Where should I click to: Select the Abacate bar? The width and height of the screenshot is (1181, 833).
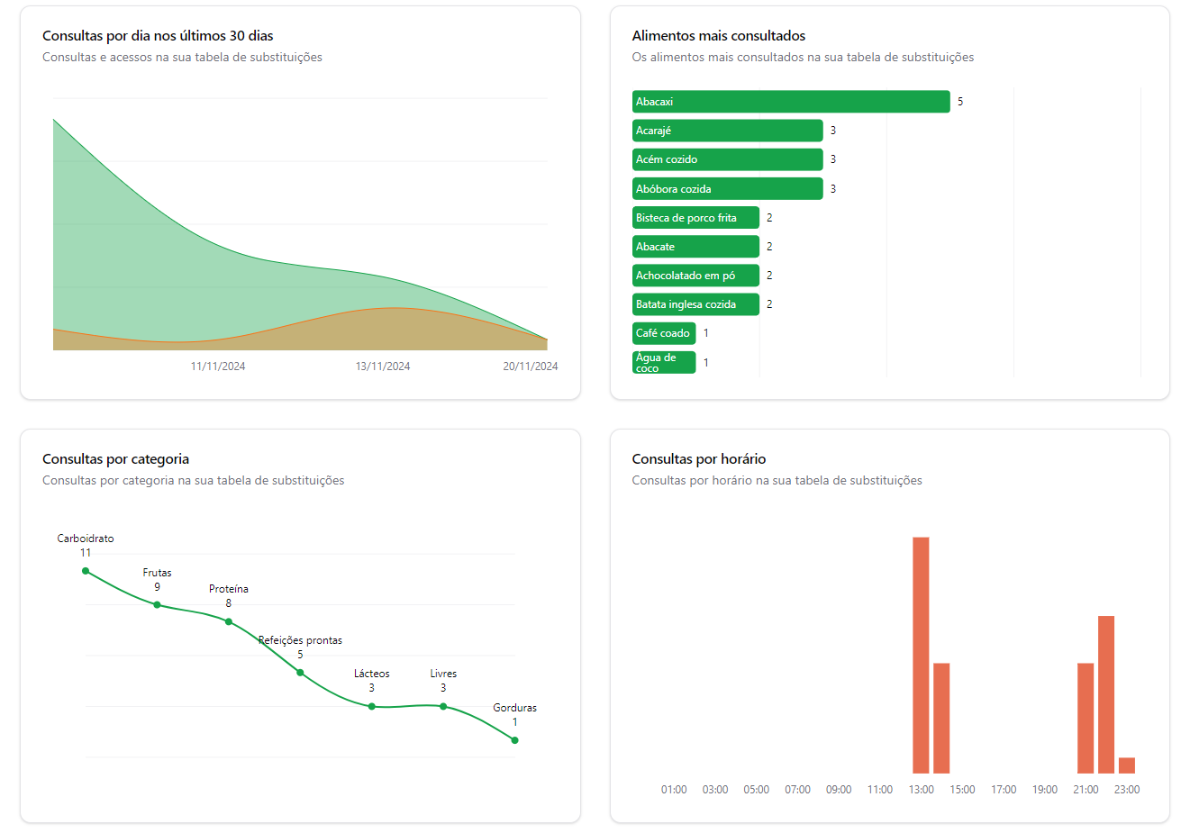tap(695, 247)
